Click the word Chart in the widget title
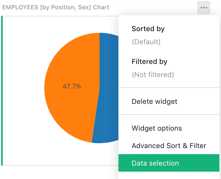 [101, 7]
